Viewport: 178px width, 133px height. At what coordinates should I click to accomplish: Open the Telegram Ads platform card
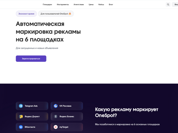pyautogui.click(x=33, y=106)
